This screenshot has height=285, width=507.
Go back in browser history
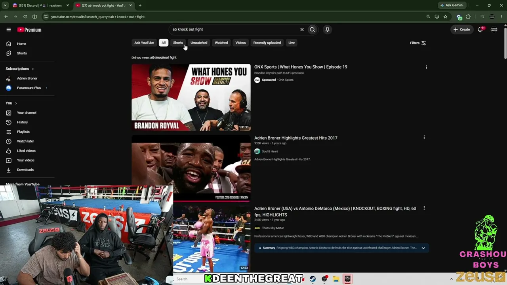point(6,17)
